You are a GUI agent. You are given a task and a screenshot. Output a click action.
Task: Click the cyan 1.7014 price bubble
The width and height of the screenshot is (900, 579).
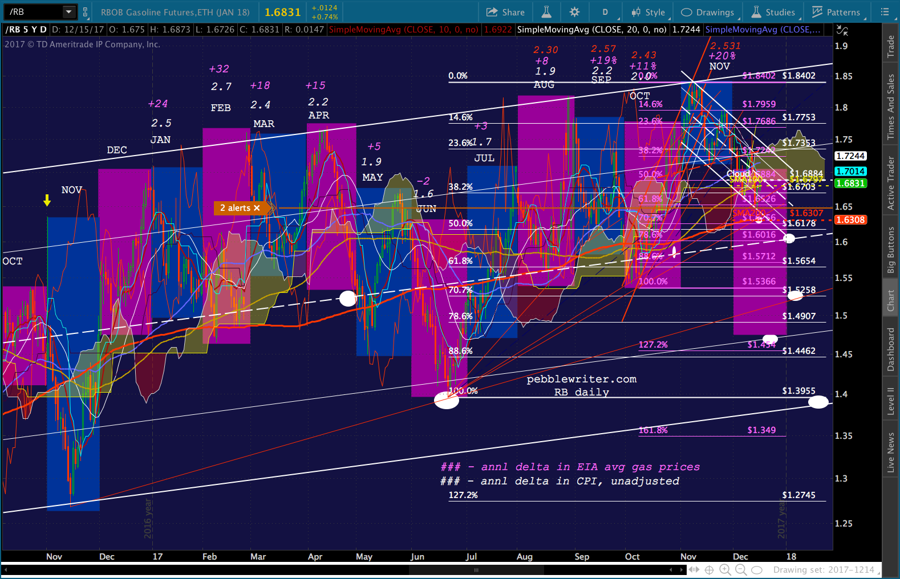coord(850,171)
